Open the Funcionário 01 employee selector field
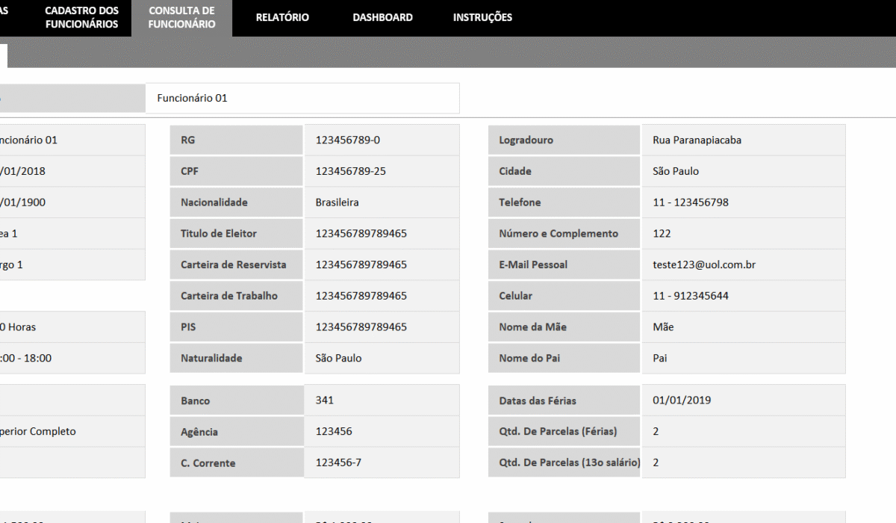This screenshot has width=896, height=523. click(x=302, y=98)
